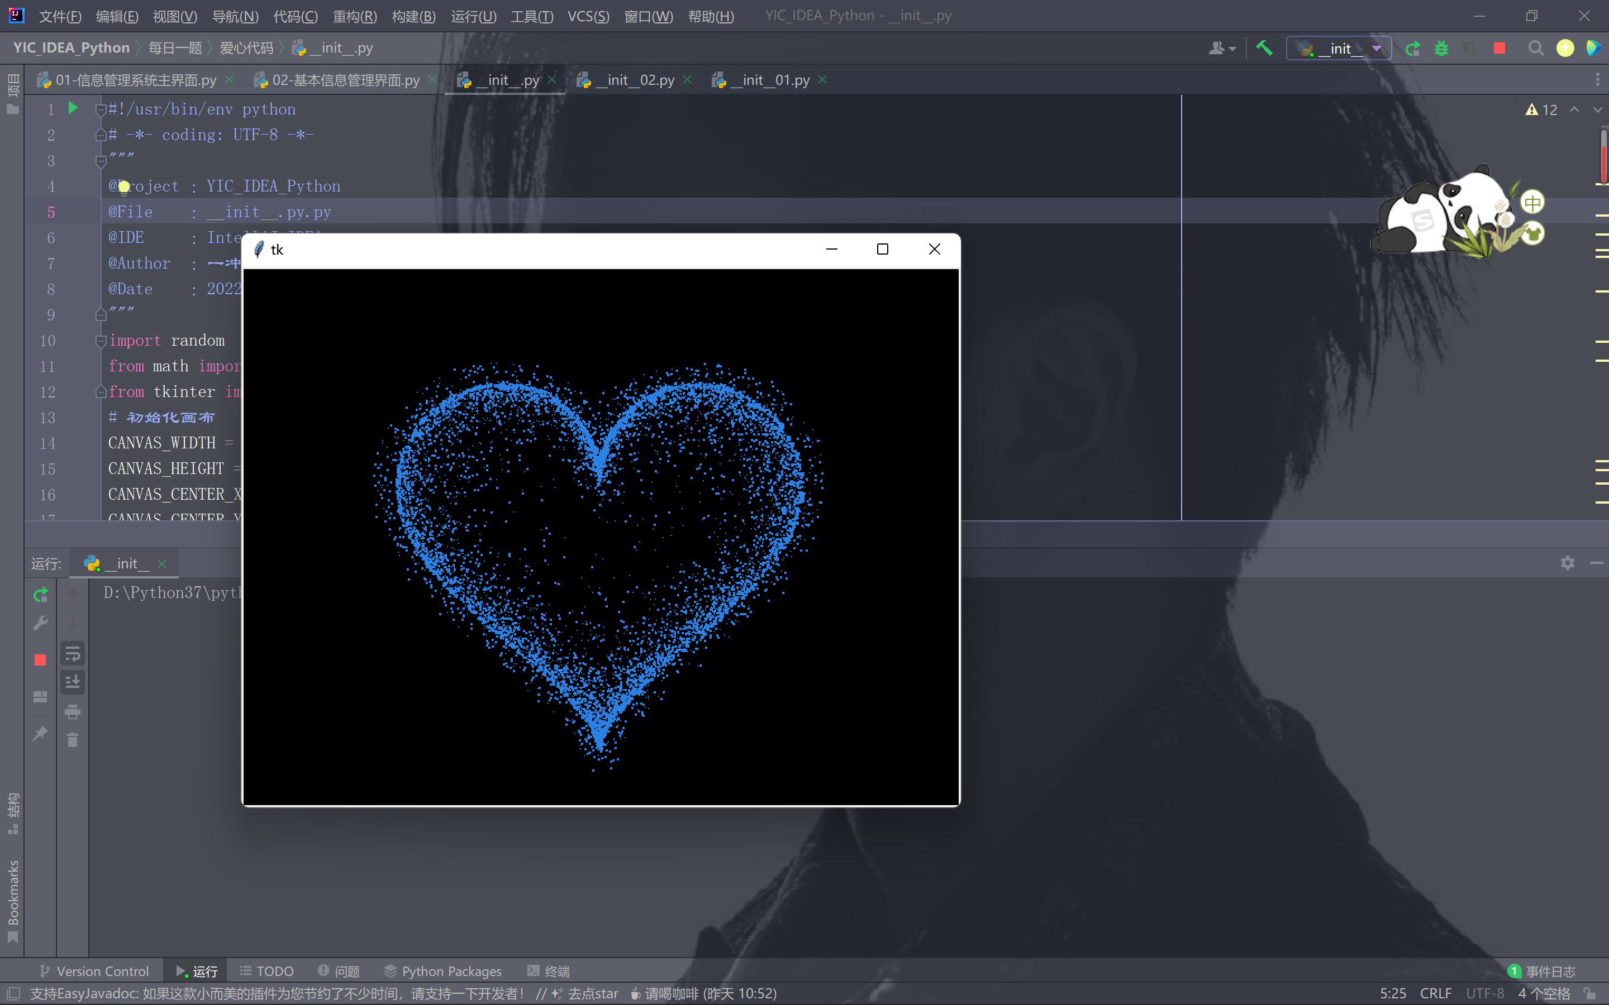Pin the Run tab with pin icon
This screenshot has width=1609, height=1005.
(41, 733)
